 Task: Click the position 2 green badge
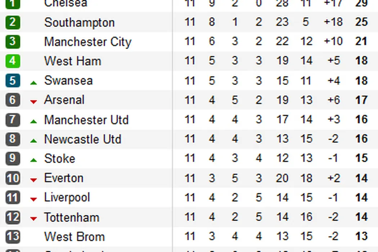(x=13, y=22)
